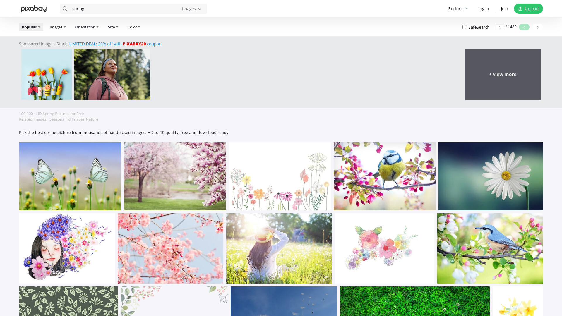Click the Pixabay logo
562x316 pixels.
click(34, 9)
